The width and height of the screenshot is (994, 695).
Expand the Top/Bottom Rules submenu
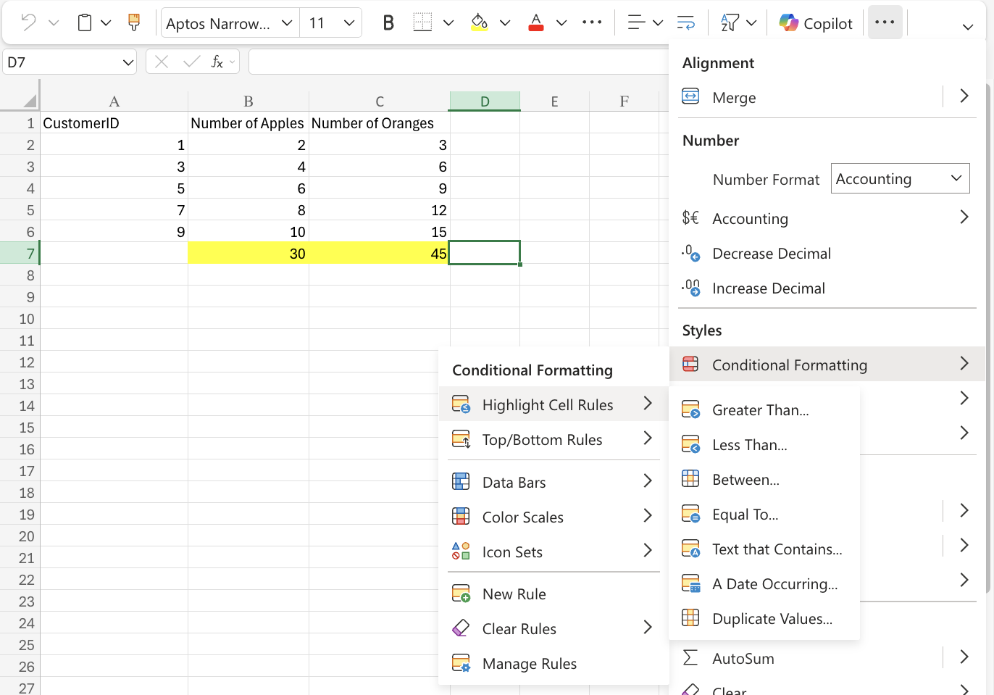pyautogui.click(x=543, y=439)
